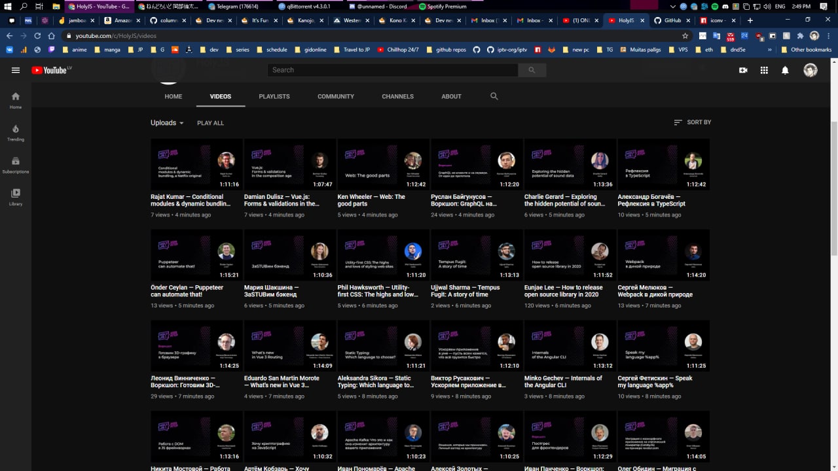Open Damian Dulisz Vue.js video thumbnail

coord(290,164)
